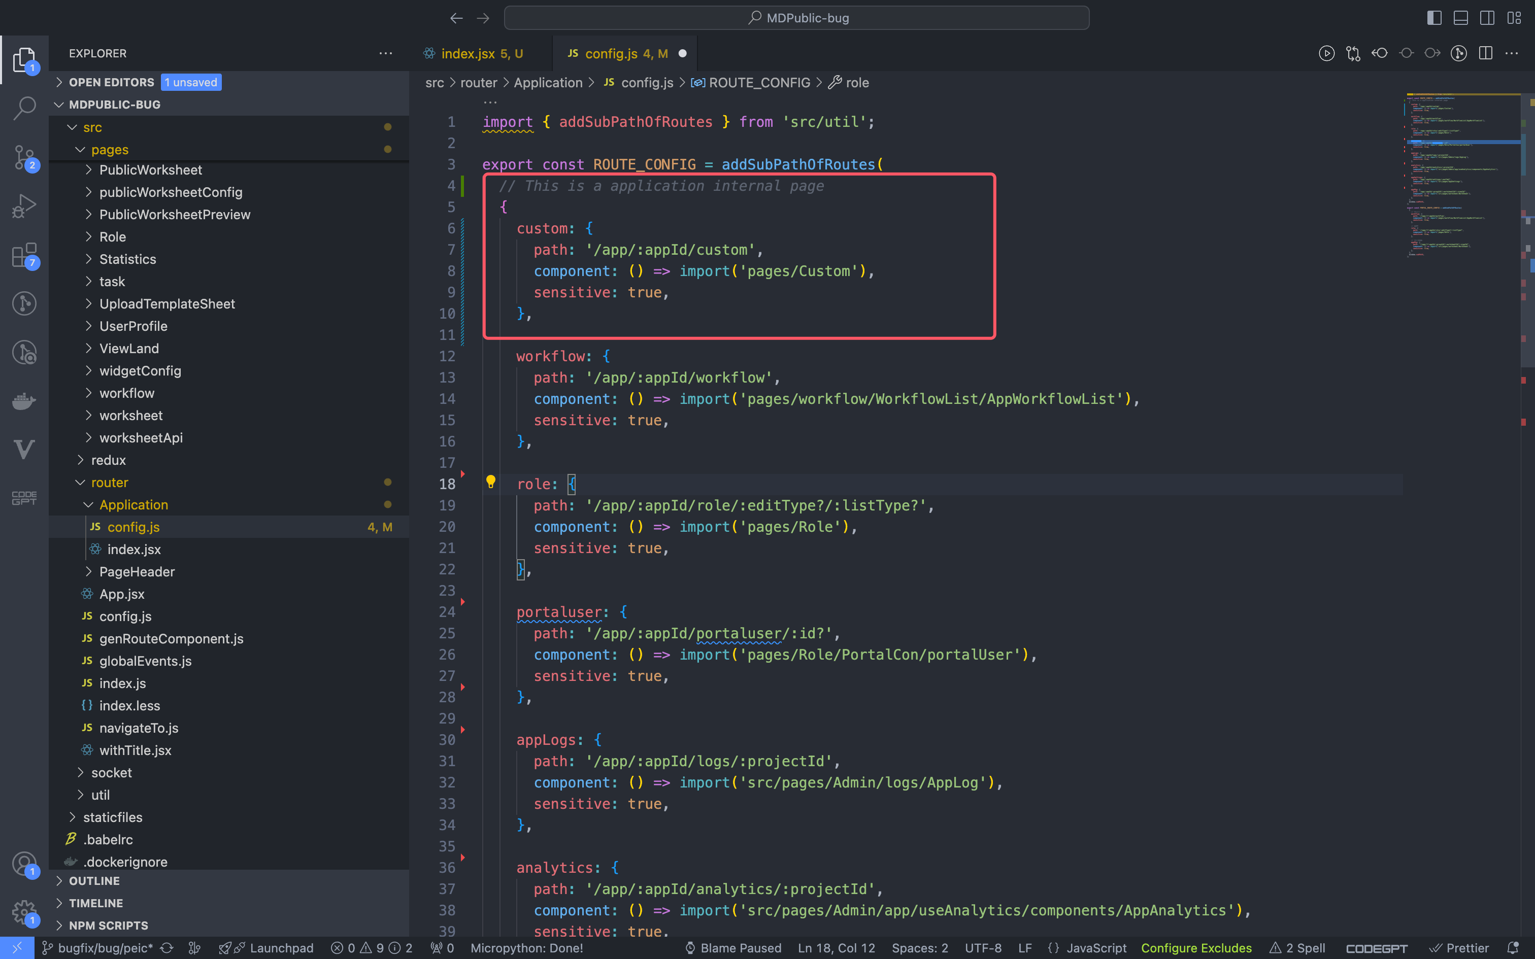The width and height of the screenshot is (1535, 959).
Task: Click the Prettier status item
Action: click(1459, 948)
